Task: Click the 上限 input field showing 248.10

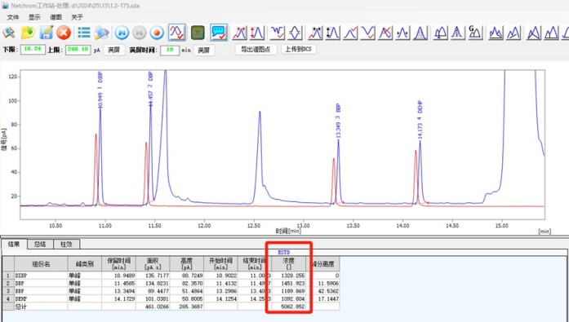Action: (78, 49)
